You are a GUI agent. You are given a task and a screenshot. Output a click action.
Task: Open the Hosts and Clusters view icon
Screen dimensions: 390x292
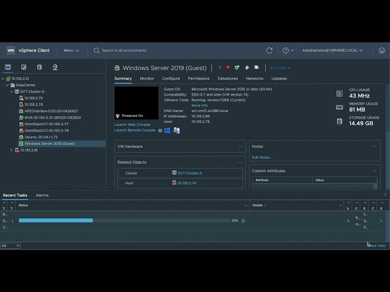coord(8,67)
